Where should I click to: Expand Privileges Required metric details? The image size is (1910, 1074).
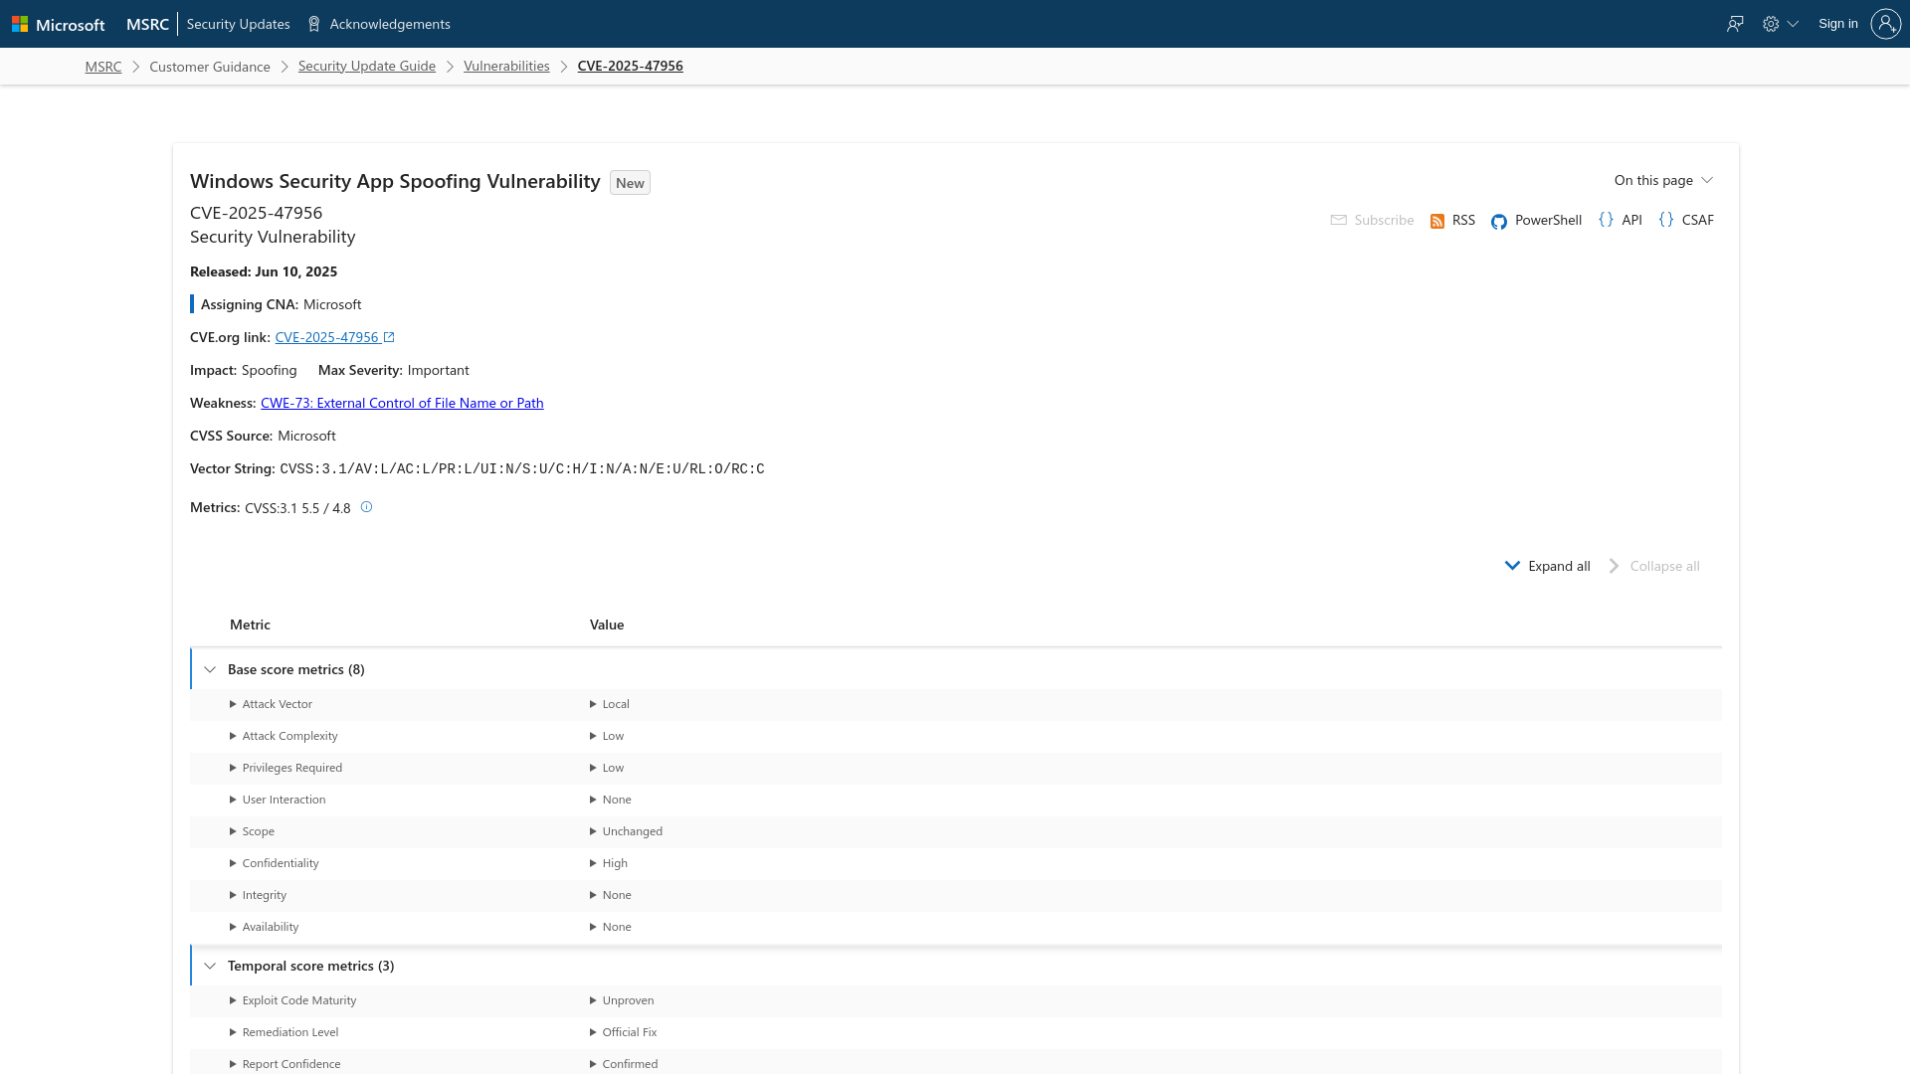pos(286,768)
